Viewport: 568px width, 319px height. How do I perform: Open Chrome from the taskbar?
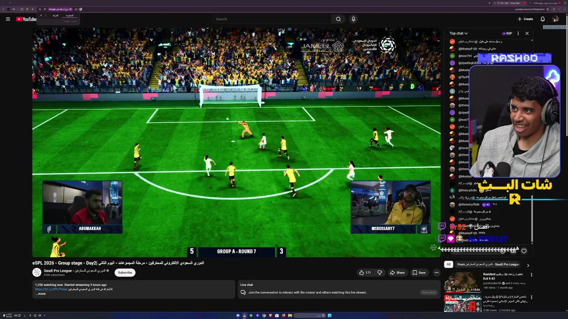(264, 315)
